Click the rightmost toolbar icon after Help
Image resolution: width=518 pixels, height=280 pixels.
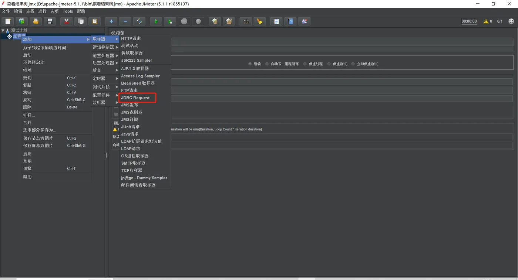(x=305, y=21)
